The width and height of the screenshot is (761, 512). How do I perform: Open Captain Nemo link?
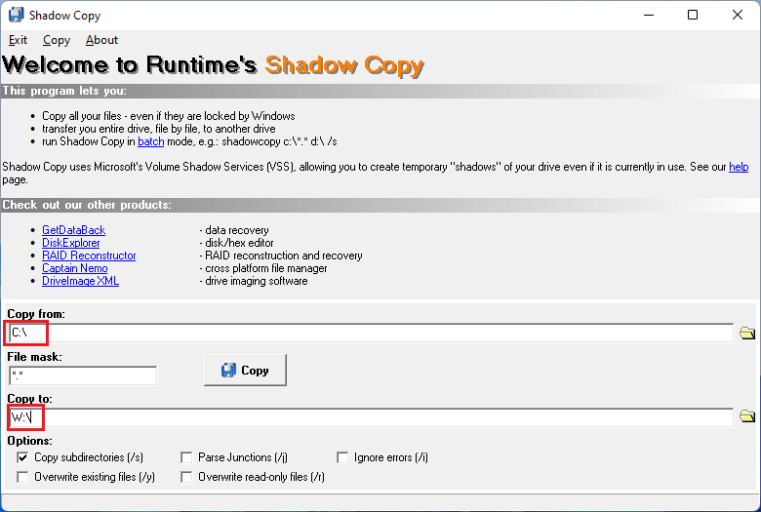click(x=75, y=268)
